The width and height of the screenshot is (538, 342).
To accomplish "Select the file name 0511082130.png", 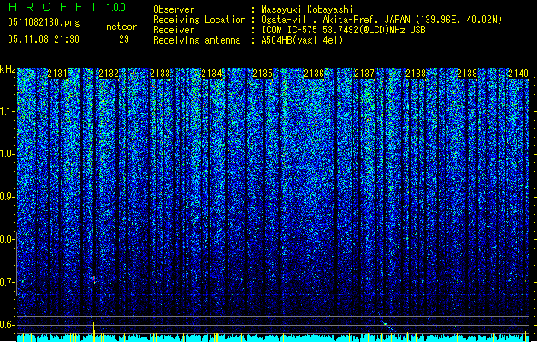I will tap(44, 22).
